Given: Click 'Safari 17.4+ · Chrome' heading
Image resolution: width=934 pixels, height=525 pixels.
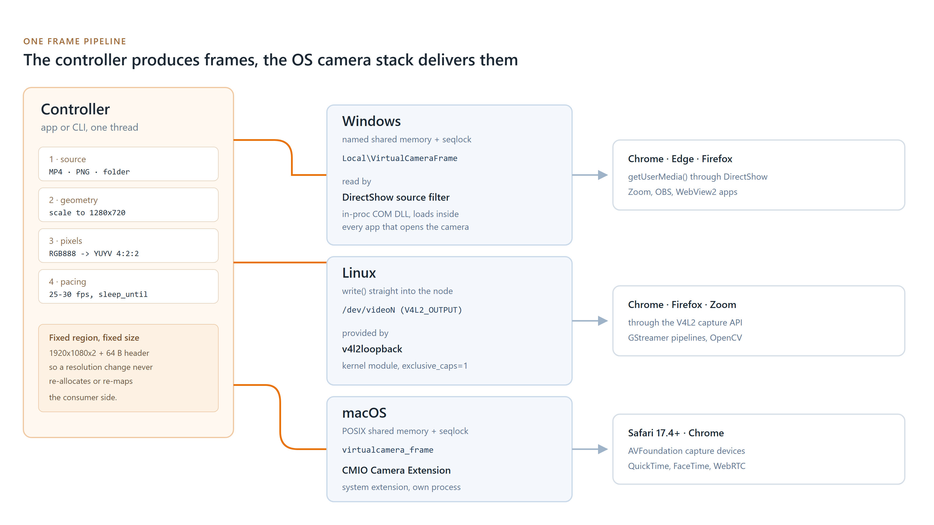Looking at the screenshot, I should click(x=676, y=433).
